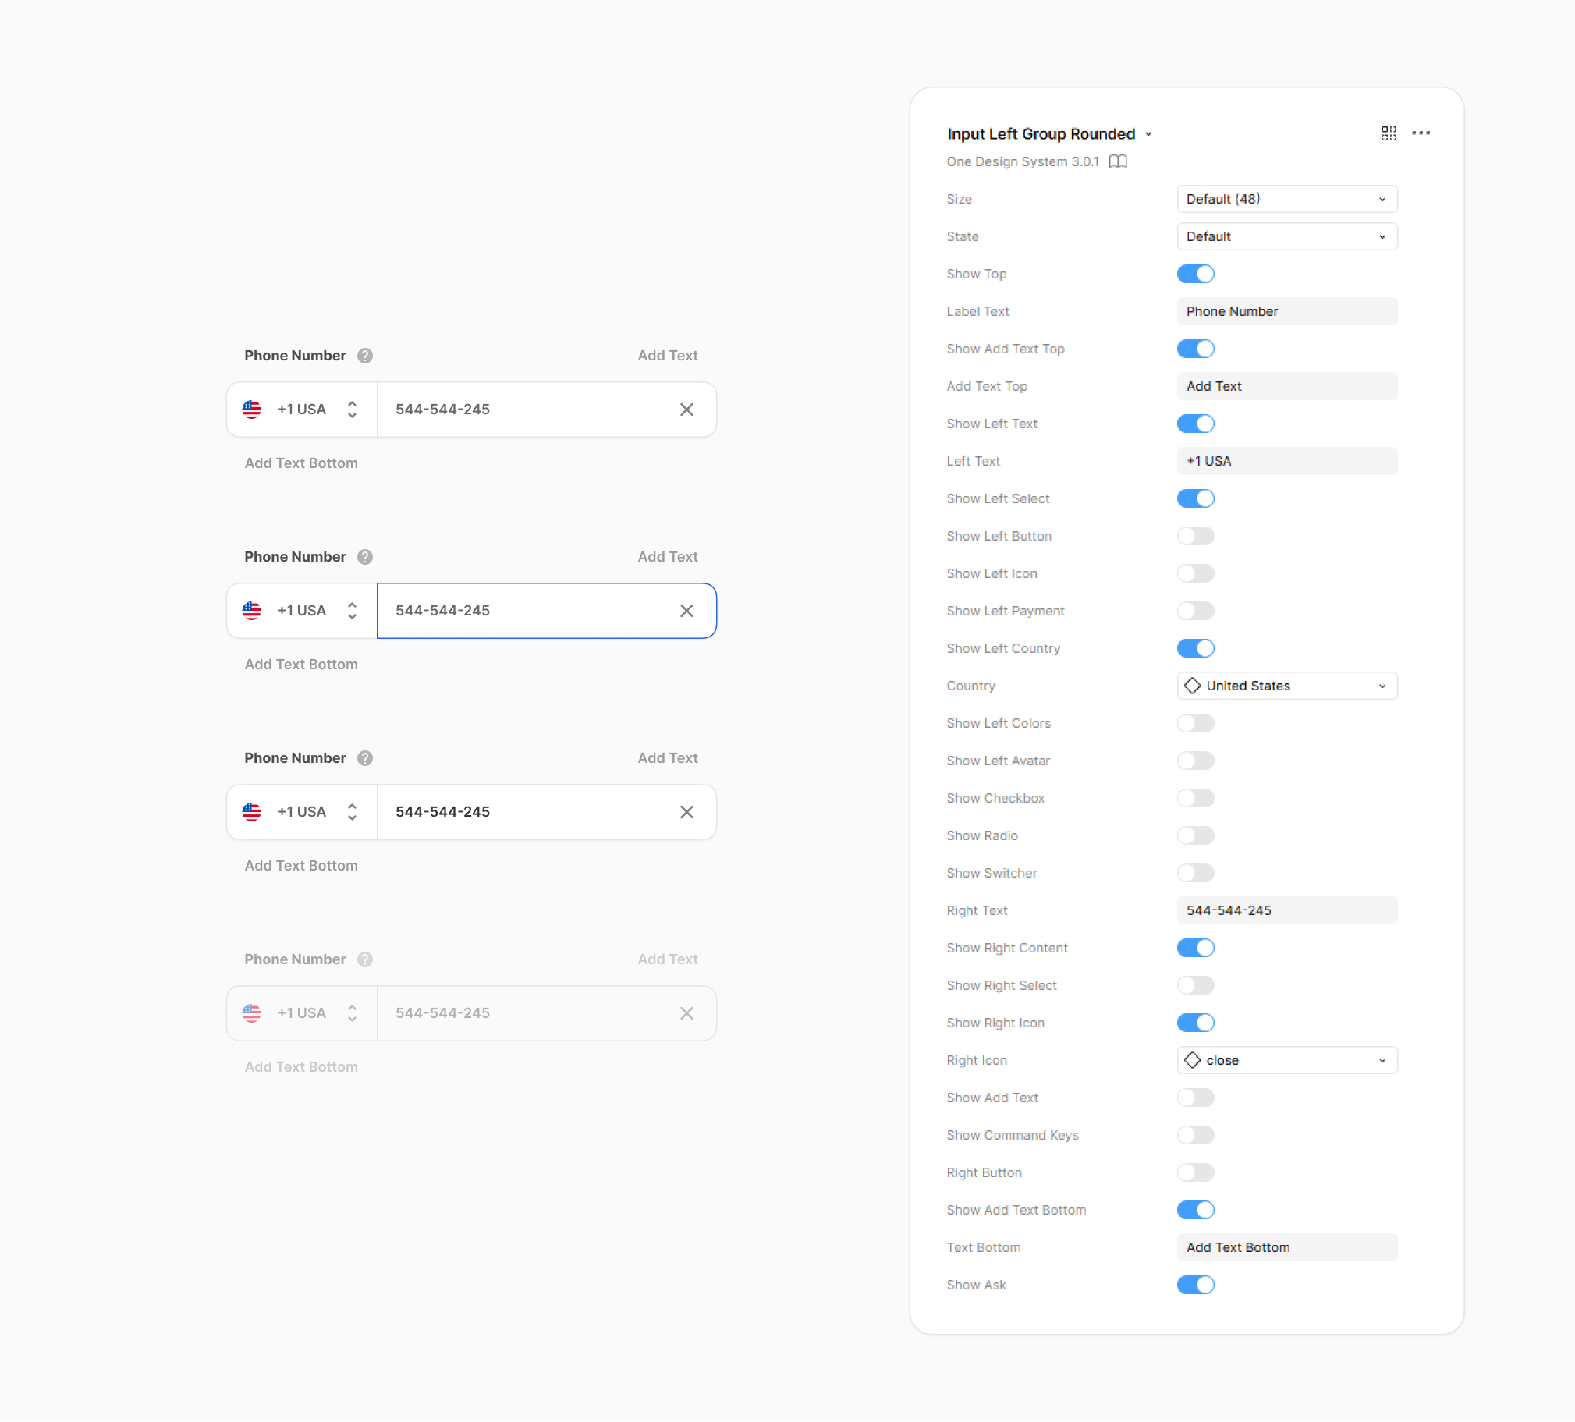The image size is (1575, 1422).
Task: Clear the first phone input with X icon
Action: tap(686, 410)
